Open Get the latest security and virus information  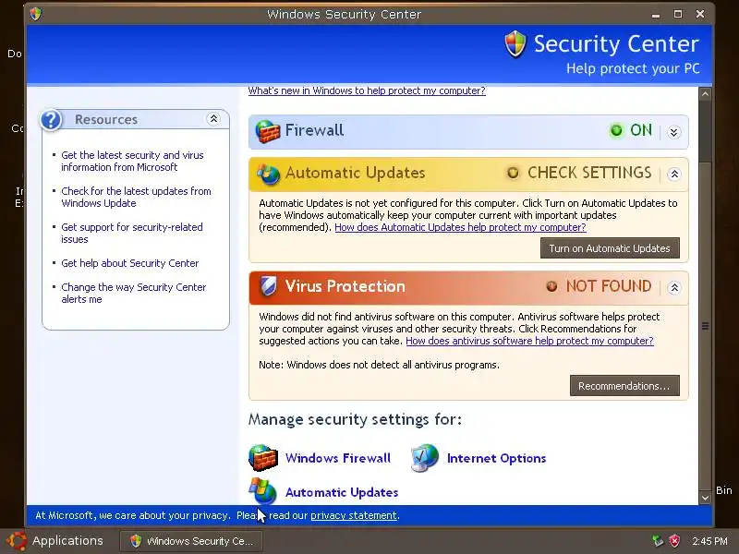point(132,161)
